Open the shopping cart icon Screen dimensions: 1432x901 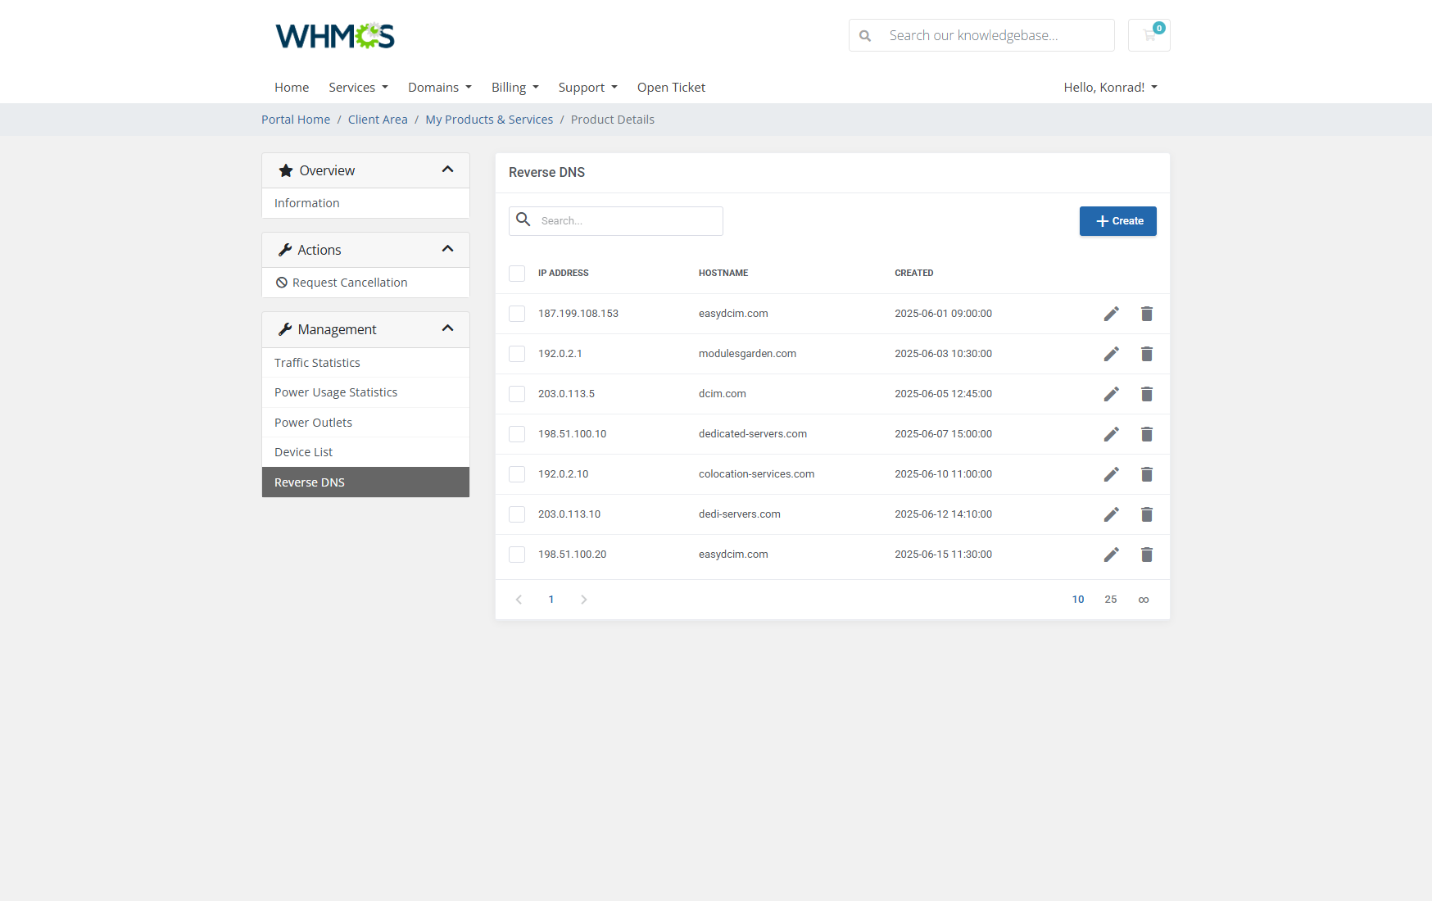[1149, 35]
